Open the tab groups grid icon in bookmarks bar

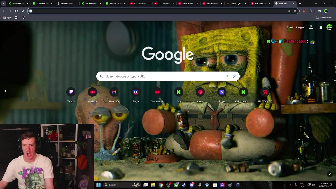coord(16,18)
